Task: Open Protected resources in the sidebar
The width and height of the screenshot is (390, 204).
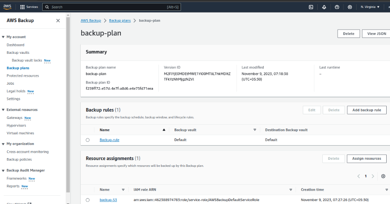Action: coord(23,76)
